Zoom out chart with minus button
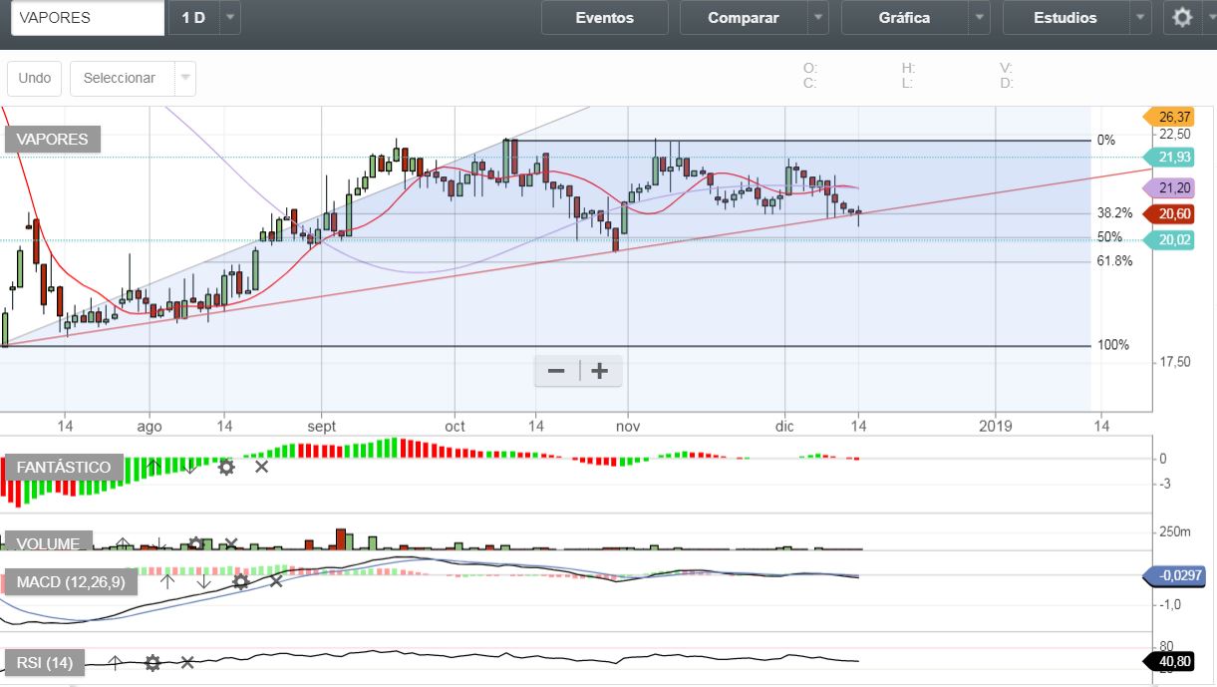 tap(556, 371)
